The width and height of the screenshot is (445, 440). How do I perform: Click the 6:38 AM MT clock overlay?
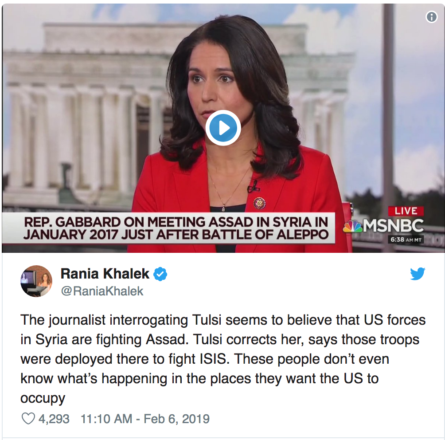[x=406, y=240]
